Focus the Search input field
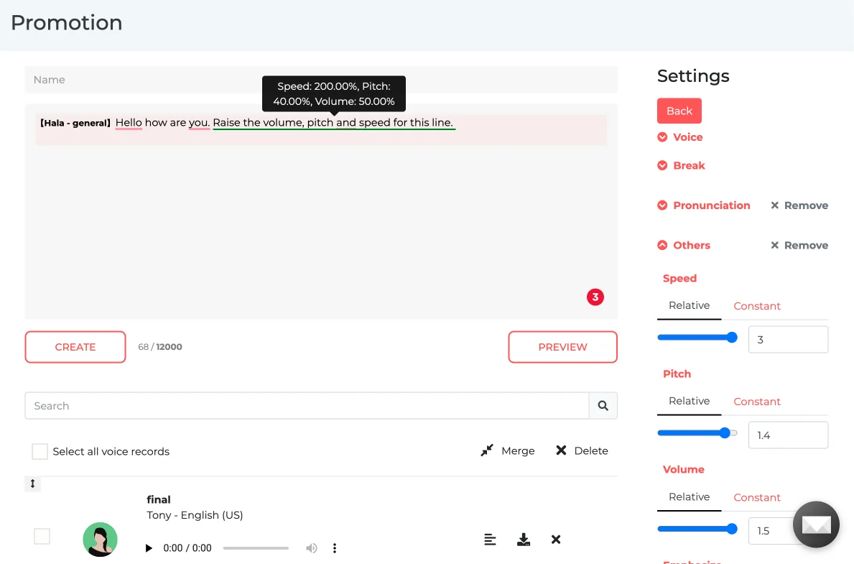This screenshot has height=564, width=854. click(x=307, y=405)
